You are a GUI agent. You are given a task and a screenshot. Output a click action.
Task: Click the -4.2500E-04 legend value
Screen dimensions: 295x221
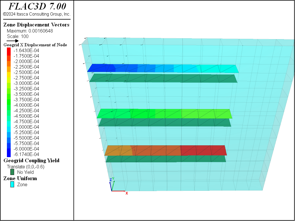26,110
